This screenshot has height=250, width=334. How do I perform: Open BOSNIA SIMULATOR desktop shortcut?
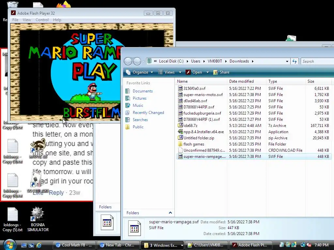[x=38, y=219]
